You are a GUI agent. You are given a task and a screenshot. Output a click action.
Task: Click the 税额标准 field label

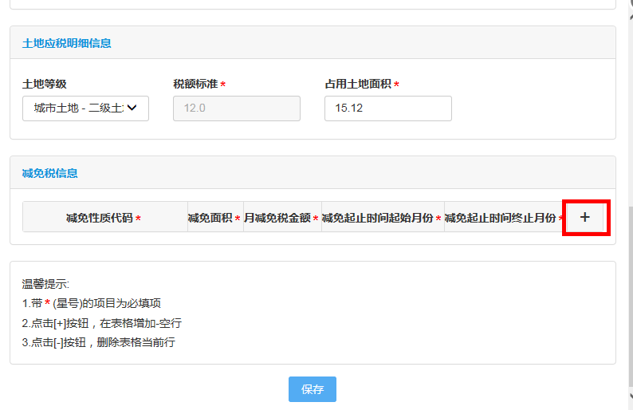[196, 84]
